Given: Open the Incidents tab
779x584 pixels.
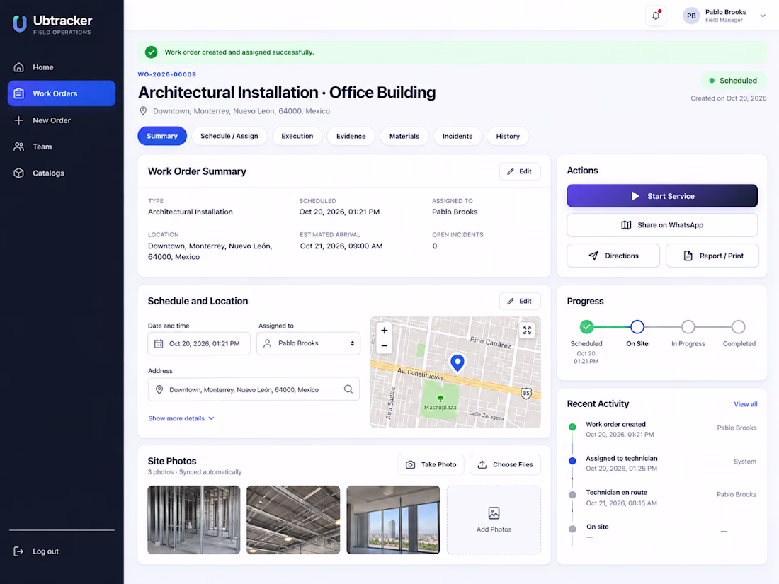Looking at the screenshot, I should click(x=457, y=136).
